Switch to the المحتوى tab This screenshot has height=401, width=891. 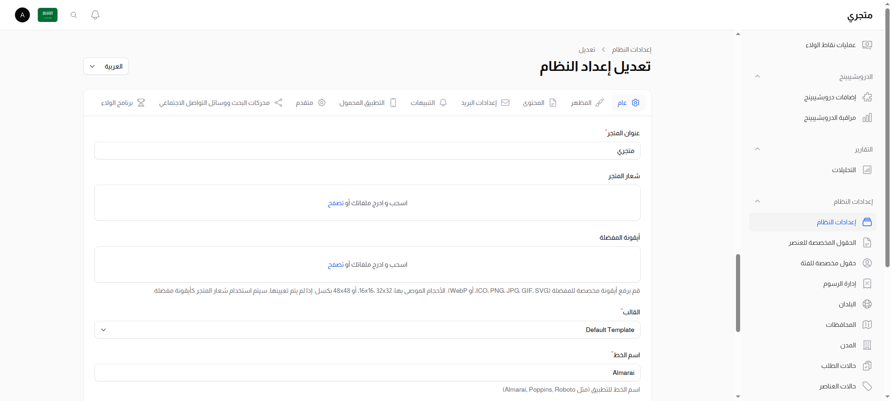[540, 103]
